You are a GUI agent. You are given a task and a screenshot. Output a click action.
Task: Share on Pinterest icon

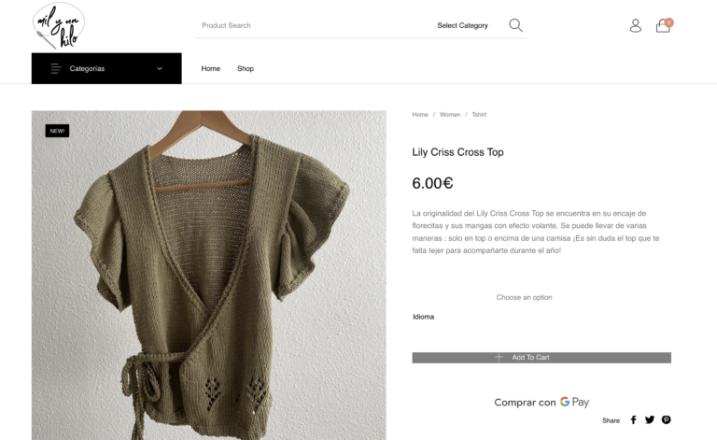click(666, 420)
